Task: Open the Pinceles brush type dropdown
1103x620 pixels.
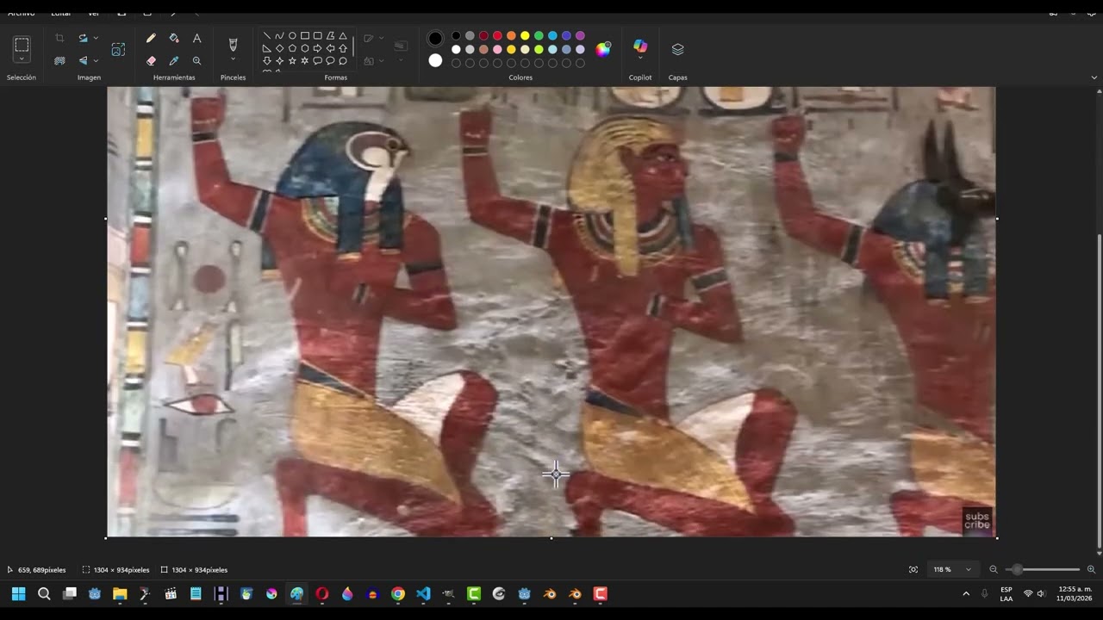Action: (x=233, y=59)
